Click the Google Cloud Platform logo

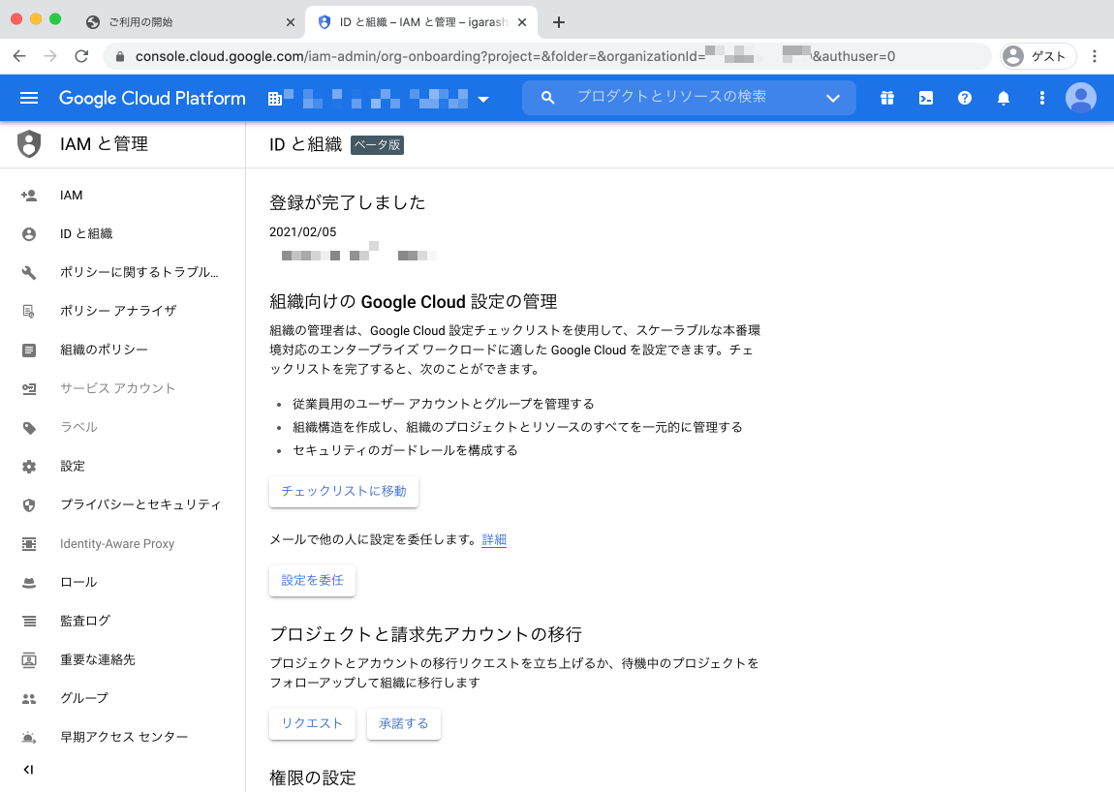(152, 98)
